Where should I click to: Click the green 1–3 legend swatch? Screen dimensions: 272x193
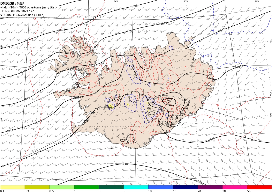(86, 187)
